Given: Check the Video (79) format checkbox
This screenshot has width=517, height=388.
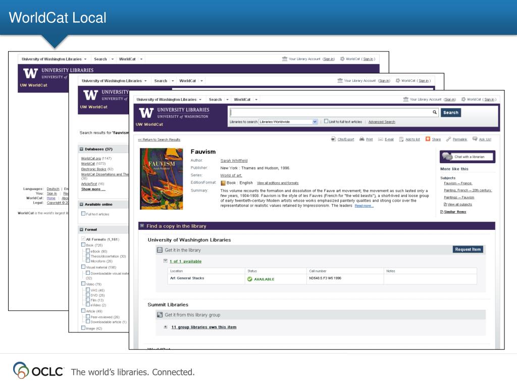Looking at the screenshot, I should tap(83, 284).
